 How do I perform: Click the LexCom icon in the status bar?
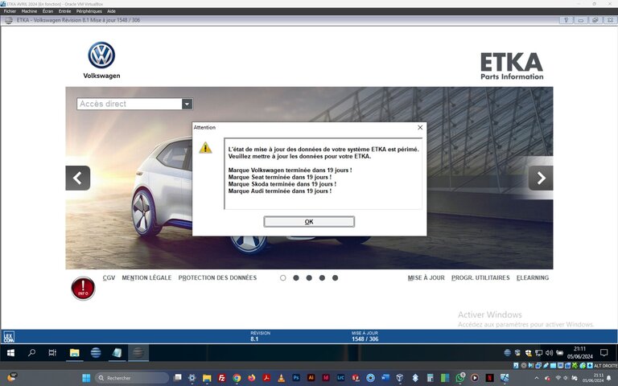(9, 337)
